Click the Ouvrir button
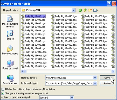The image size is (117, 100). coord(107,78)
